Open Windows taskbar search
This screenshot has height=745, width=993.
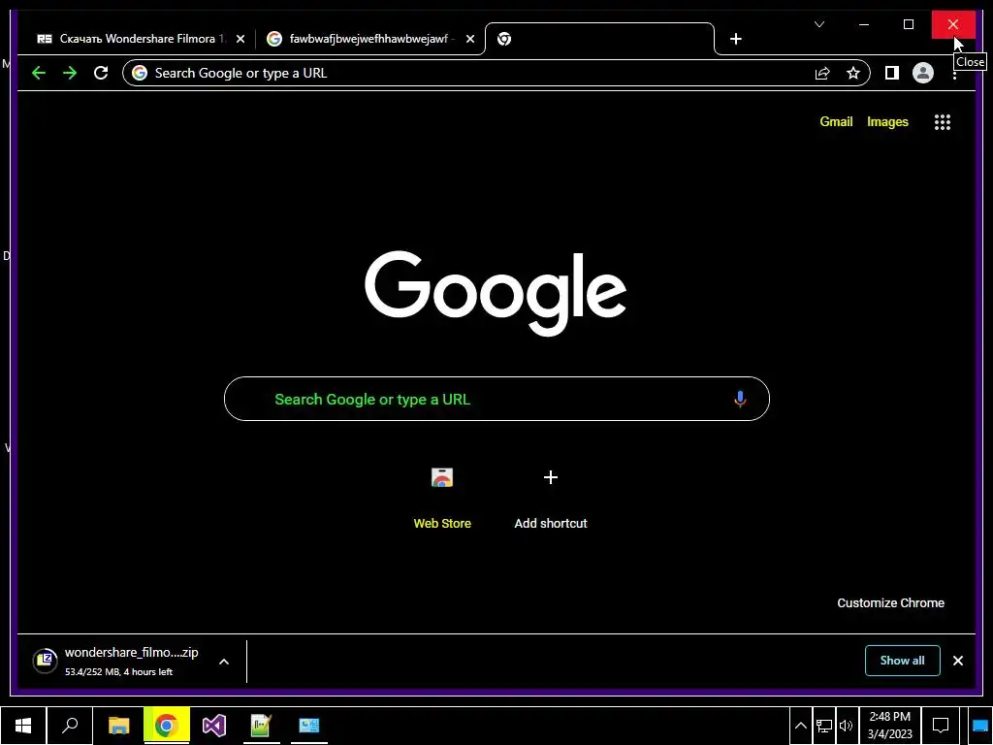coord(70,726)
